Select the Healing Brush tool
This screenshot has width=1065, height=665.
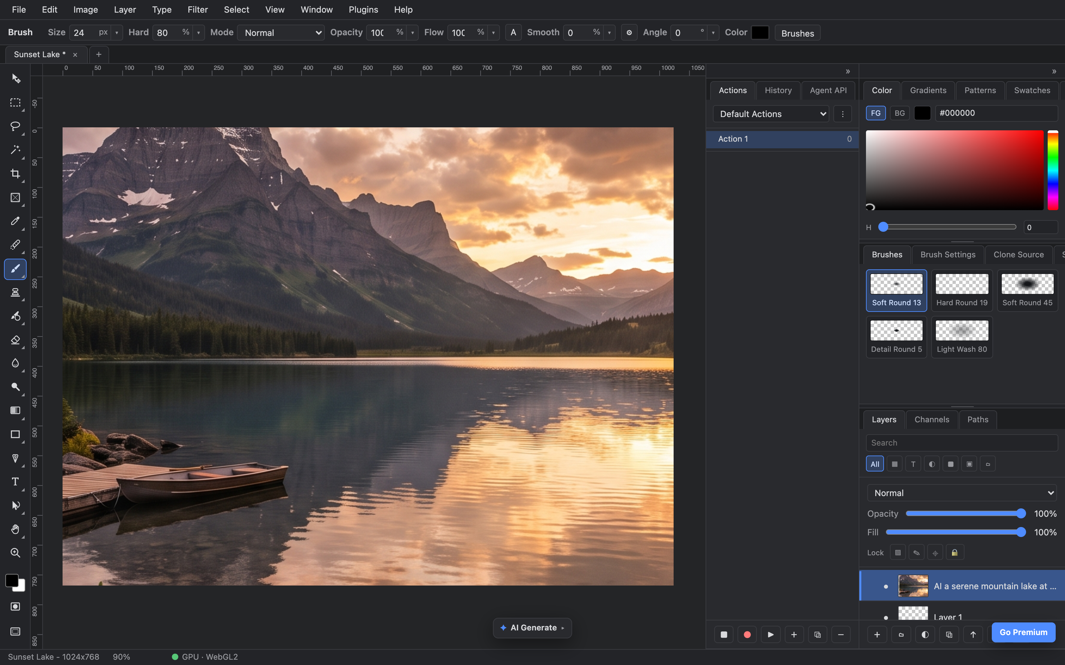[15, 245]
